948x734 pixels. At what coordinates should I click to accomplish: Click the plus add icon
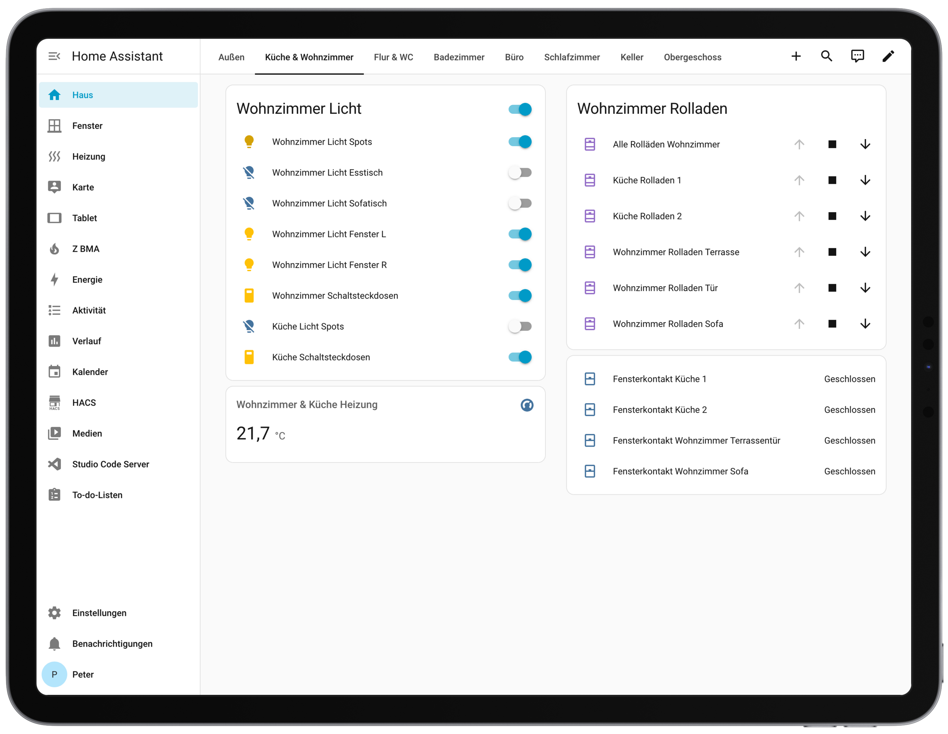[796, 57]
